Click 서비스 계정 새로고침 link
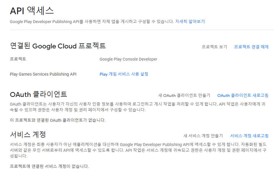The height and width of the screenshot is (191, 274). (x=249, y=136)
